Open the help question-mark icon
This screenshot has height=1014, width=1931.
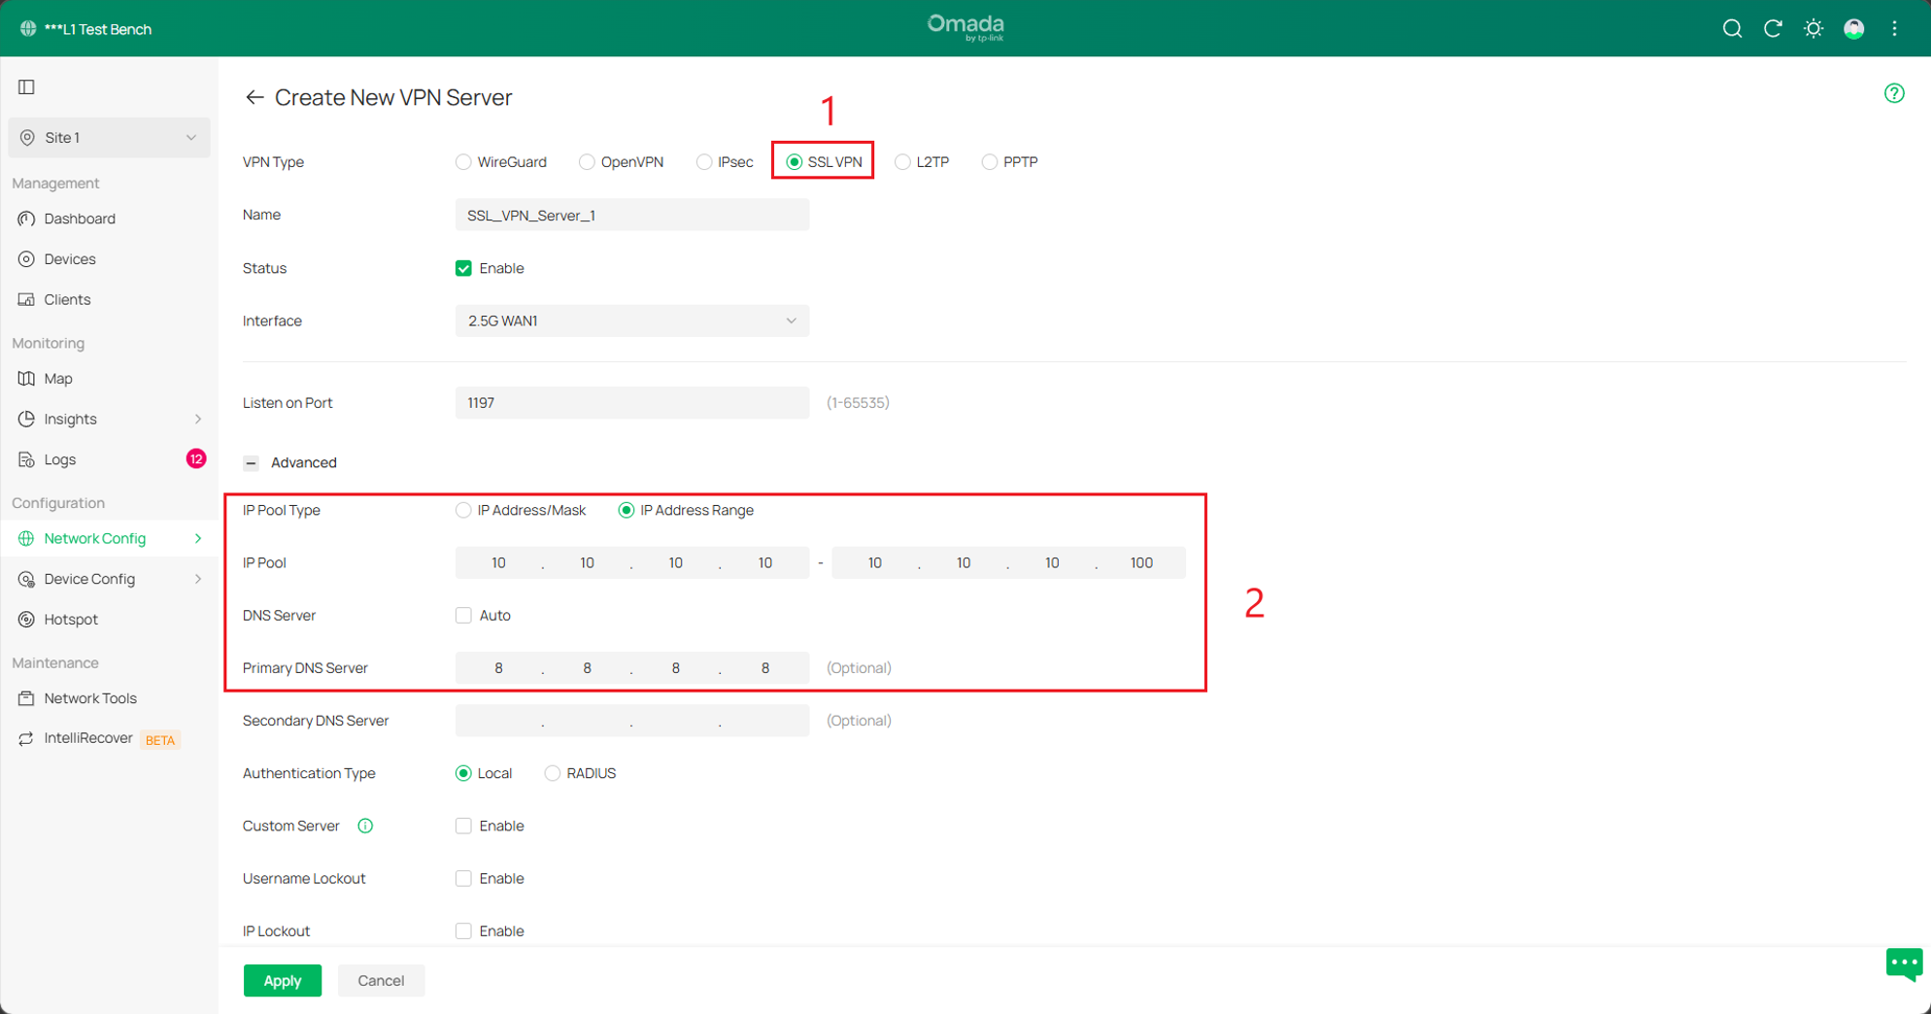pos(1894,93)
